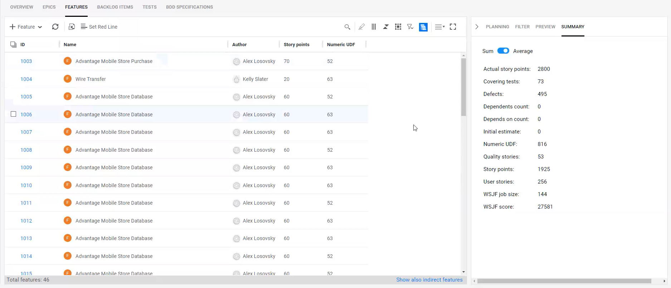
Task: Expand the add Feature dropdown arrow
Action: click(40, 27)
